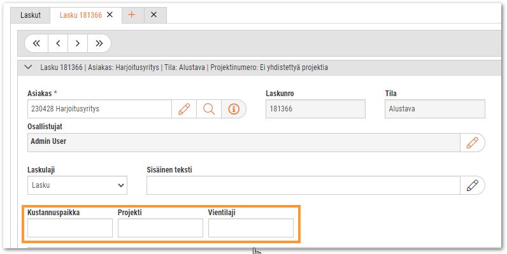Screen dimensions: 507x254
Task: Edit customer with the orange pencil icon
Action: point(184,109)
